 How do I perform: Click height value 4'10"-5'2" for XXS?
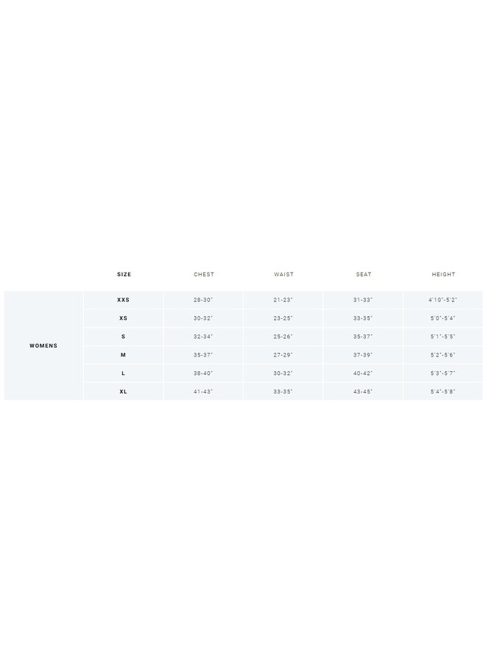(x=443, y=300)
